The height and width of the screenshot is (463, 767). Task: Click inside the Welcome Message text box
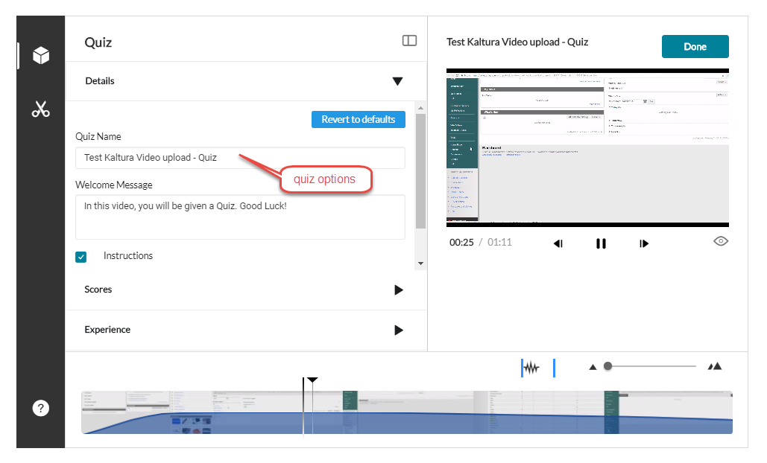[240, 217]
